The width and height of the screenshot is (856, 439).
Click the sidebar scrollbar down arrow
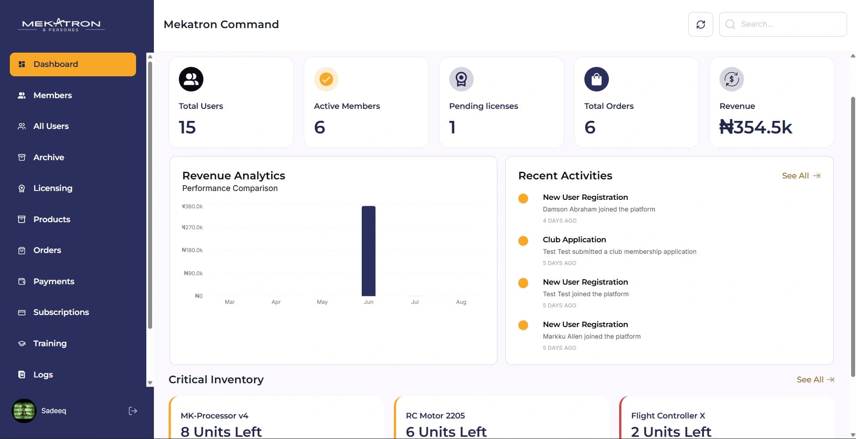click(x=150, y=383)
